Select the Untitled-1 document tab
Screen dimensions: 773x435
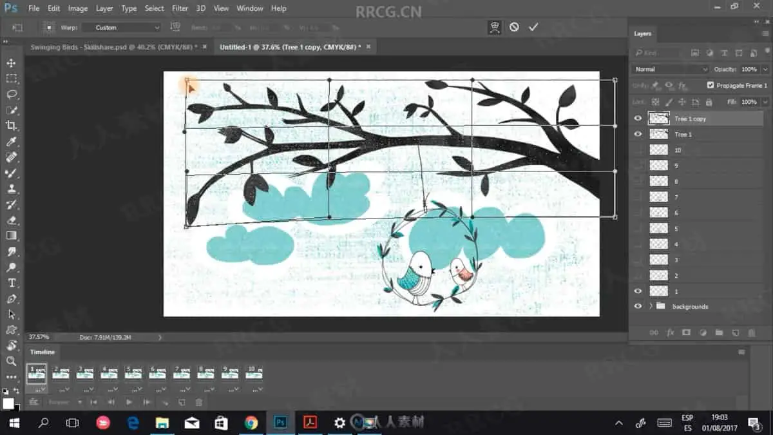pyautogui.click(x=294, y=46)
